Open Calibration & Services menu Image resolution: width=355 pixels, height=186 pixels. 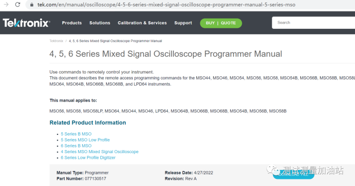(142, 23)
